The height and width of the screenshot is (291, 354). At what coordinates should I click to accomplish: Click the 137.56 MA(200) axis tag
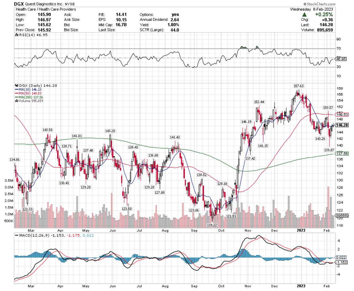click(342, 154)
